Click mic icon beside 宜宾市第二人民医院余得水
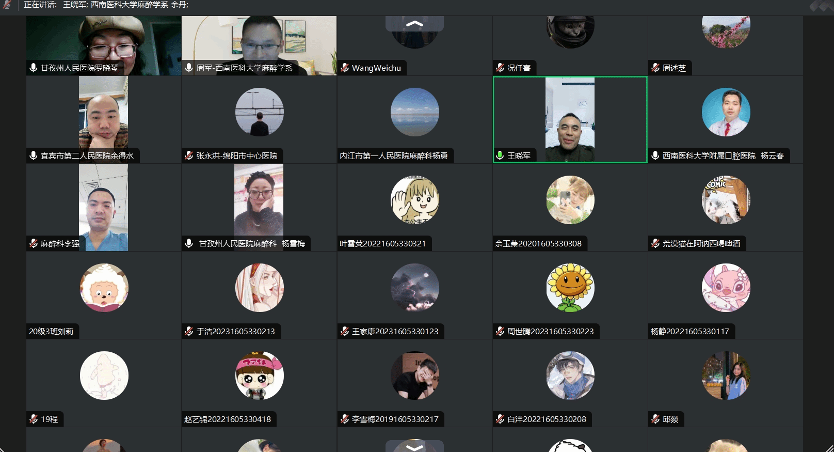 click(x=34, y=155)
